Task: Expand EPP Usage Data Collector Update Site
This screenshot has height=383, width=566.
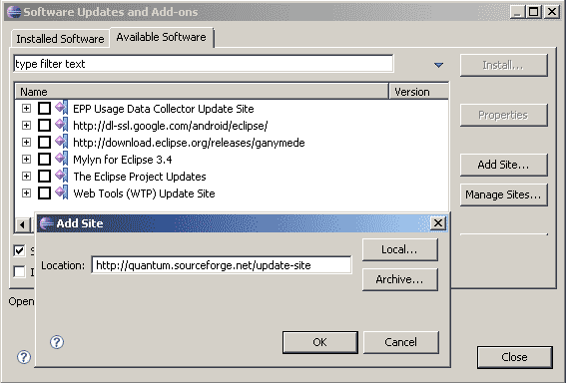Action: [26, 108]
